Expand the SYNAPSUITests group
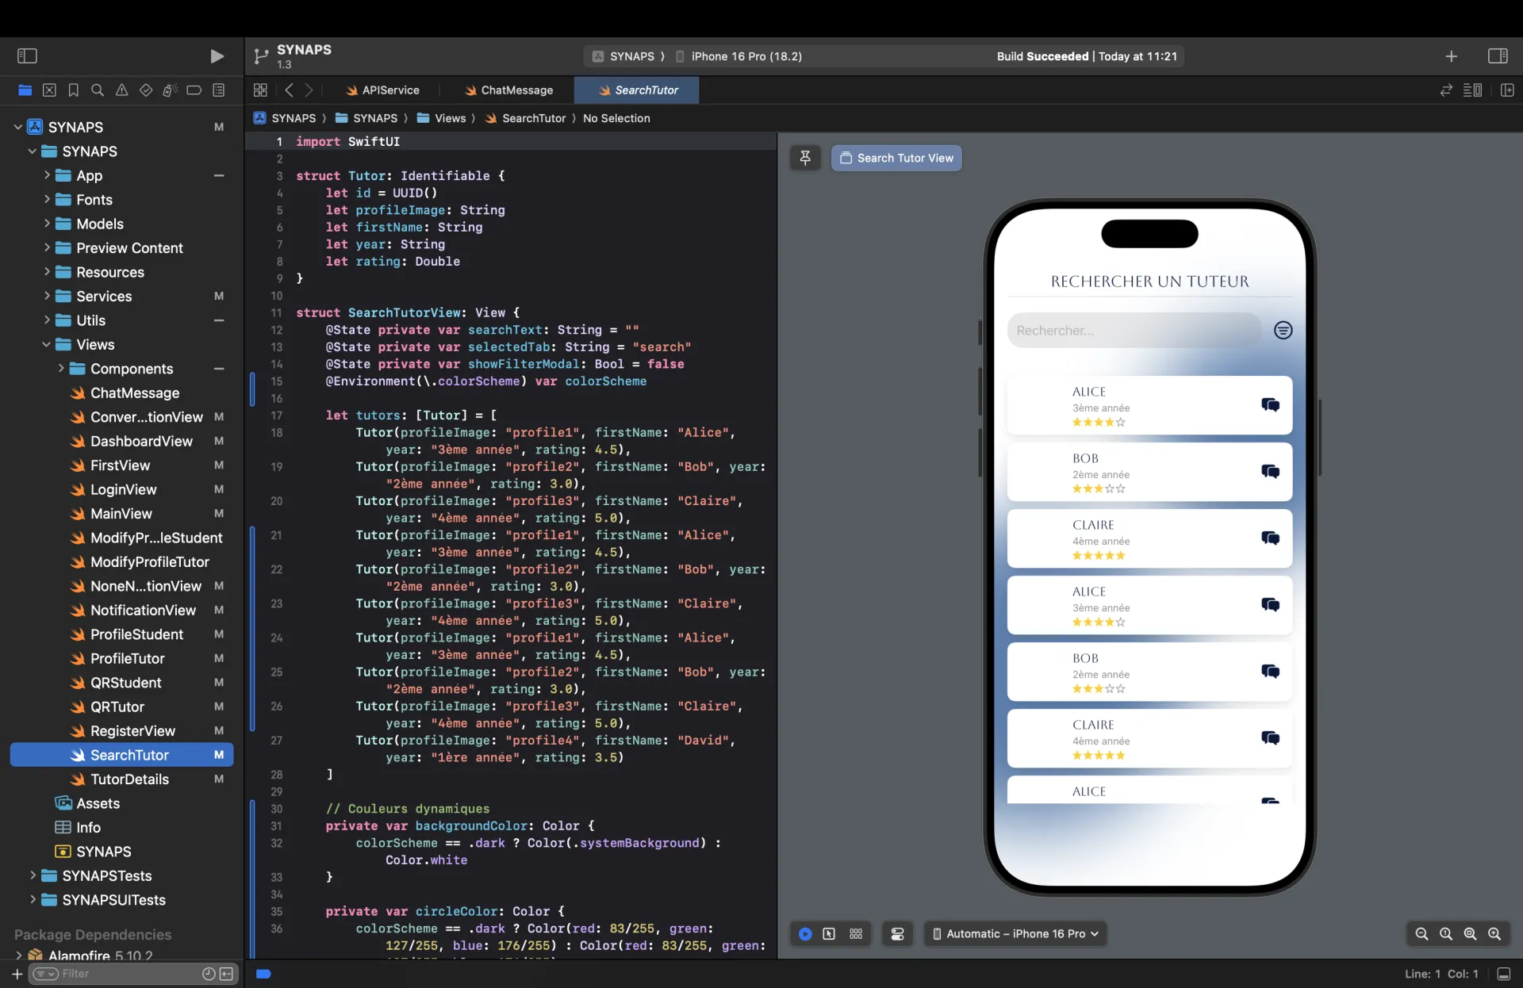The height and width of the screenshot is (988, 1523). click(x=33, y=900)
